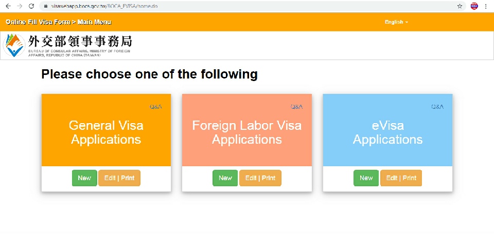
Task: Open the Chrome three-dot menu
Action: click(x=486, y=6)
